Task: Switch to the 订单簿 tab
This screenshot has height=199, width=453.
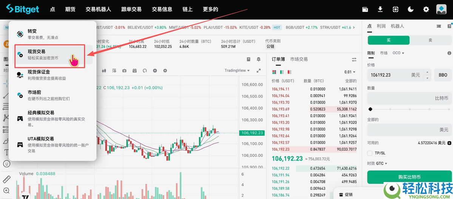Action: [279, 59]
